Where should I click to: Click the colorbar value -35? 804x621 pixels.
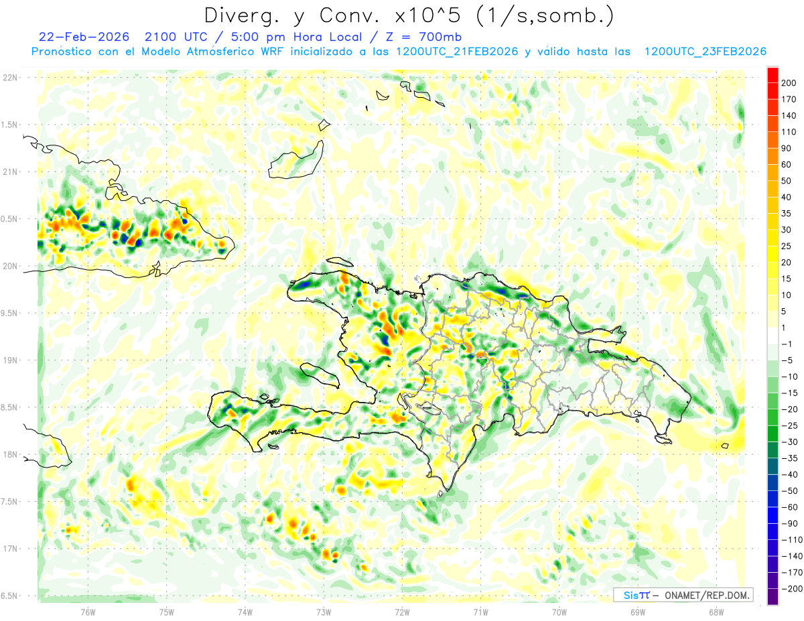[x=791, y=459]
